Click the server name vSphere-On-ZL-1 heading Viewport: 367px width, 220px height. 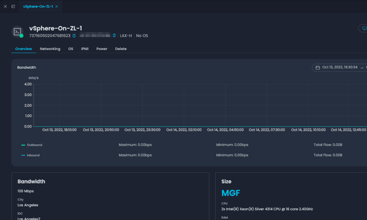point(55,28)
